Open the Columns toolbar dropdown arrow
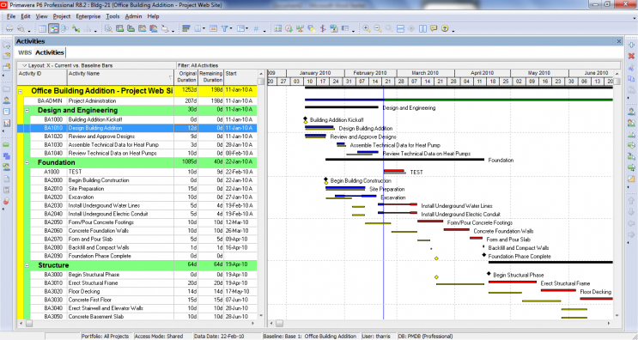The image size is (638, 340). click(x=204, y=29)
